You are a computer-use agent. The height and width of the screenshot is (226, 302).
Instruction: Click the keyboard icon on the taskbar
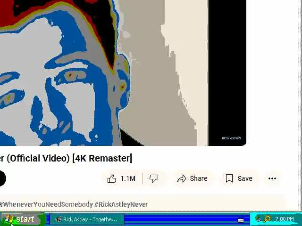point(241,220)
